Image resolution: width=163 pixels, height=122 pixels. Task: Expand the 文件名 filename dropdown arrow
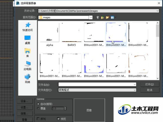[135, 84]
